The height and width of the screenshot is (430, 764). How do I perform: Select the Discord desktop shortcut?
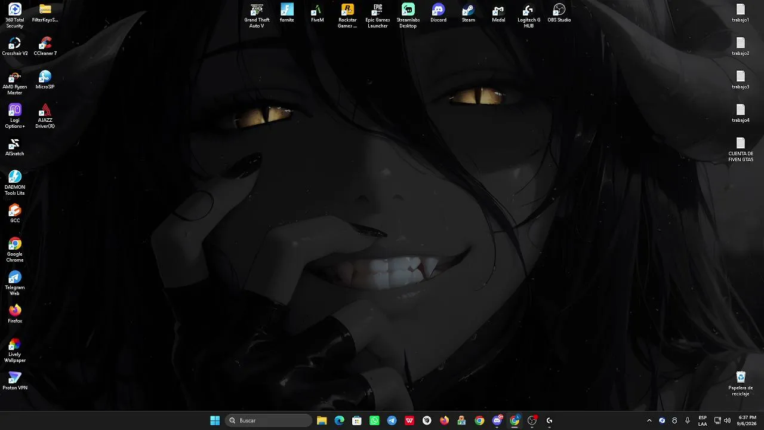click(438, 13)
